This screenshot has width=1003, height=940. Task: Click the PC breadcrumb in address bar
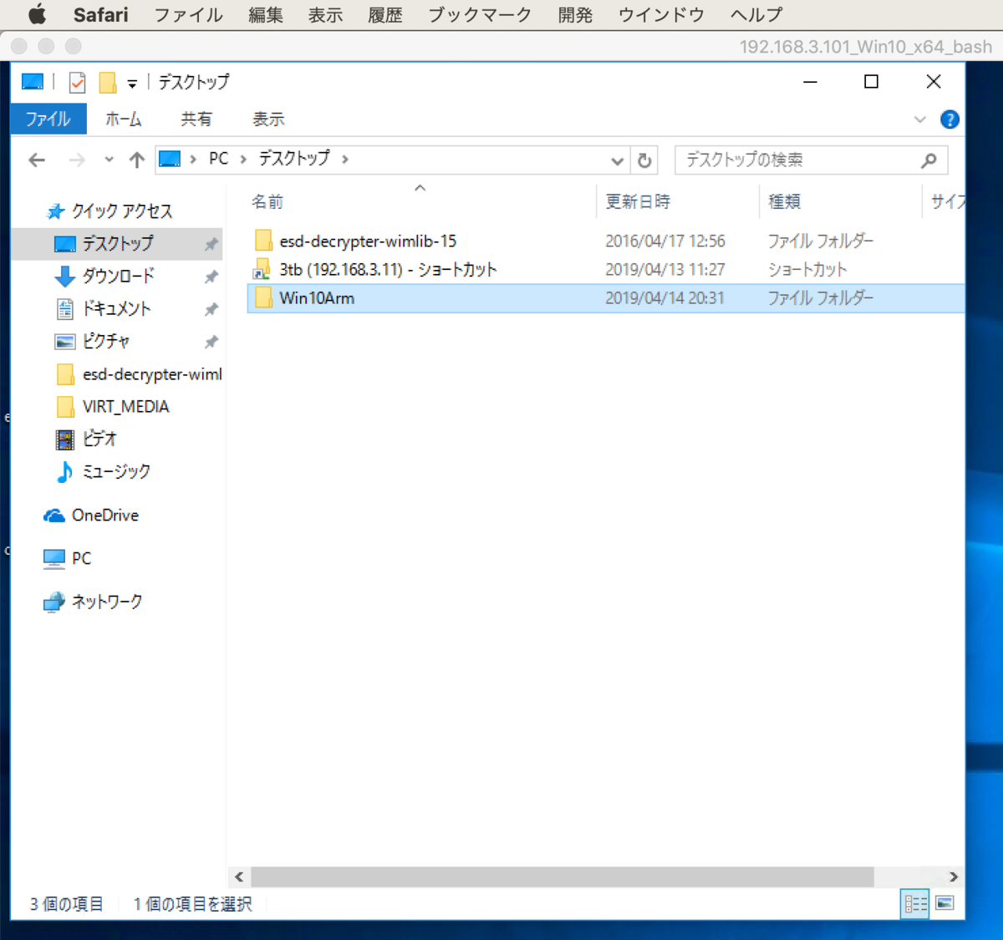pyautogui.click(x=218, y=159)
